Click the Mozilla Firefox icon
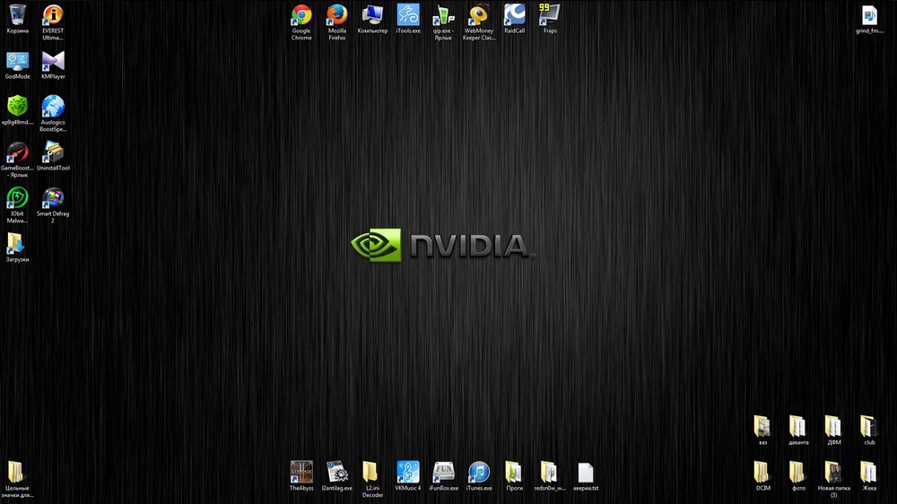 337,15
